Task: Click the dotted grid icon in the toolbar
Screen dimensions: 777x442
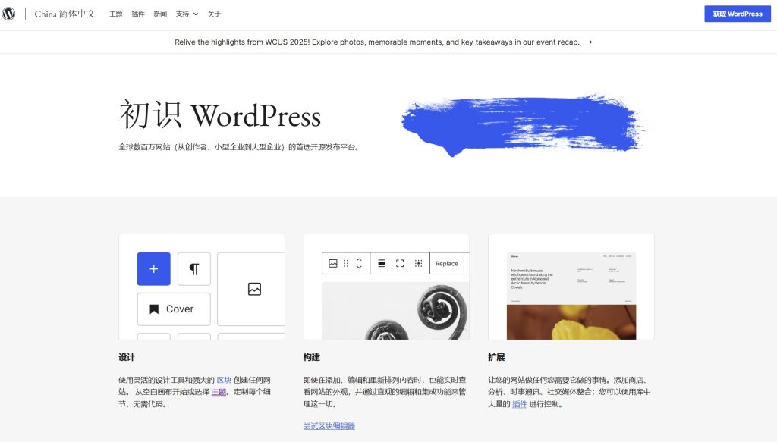Action: point(418,263)
